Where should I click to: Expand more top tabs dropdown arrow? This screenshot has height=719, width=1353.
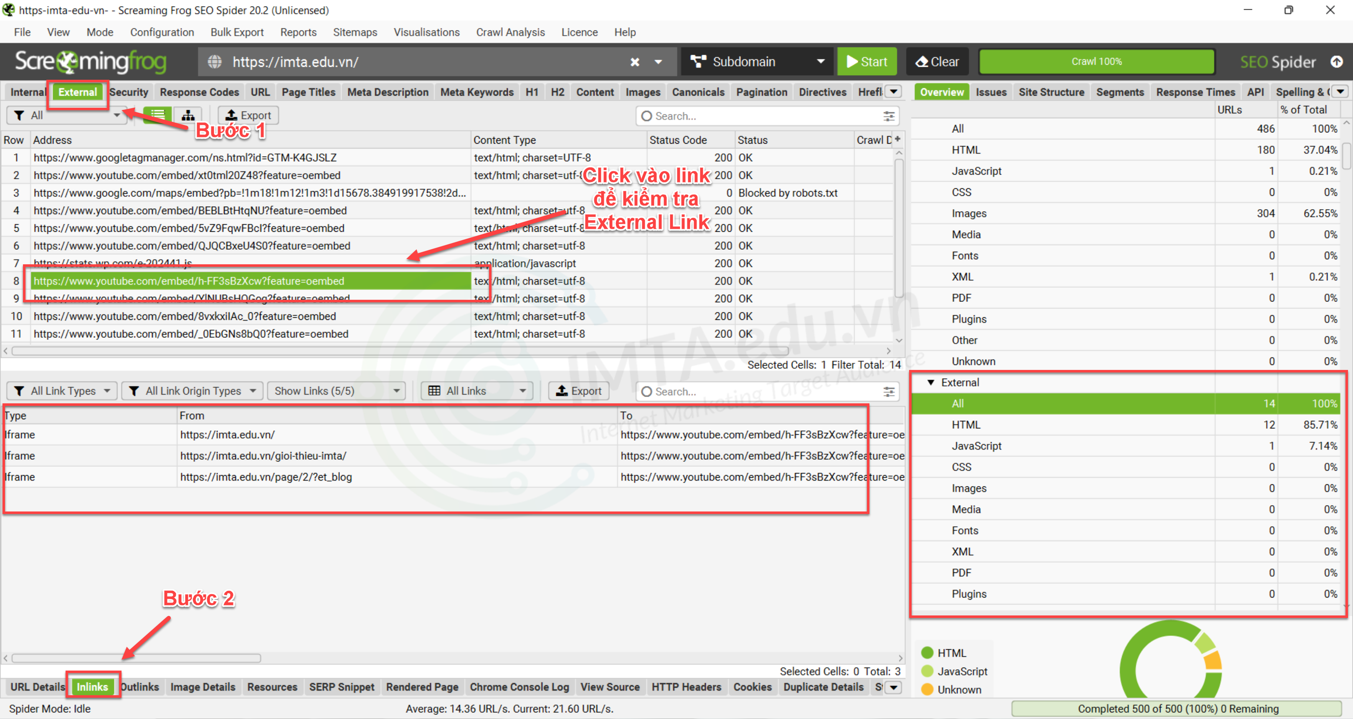893,92
